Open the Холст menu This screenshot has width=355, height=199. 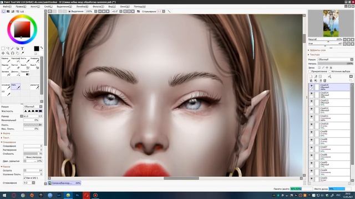point(35,7)
